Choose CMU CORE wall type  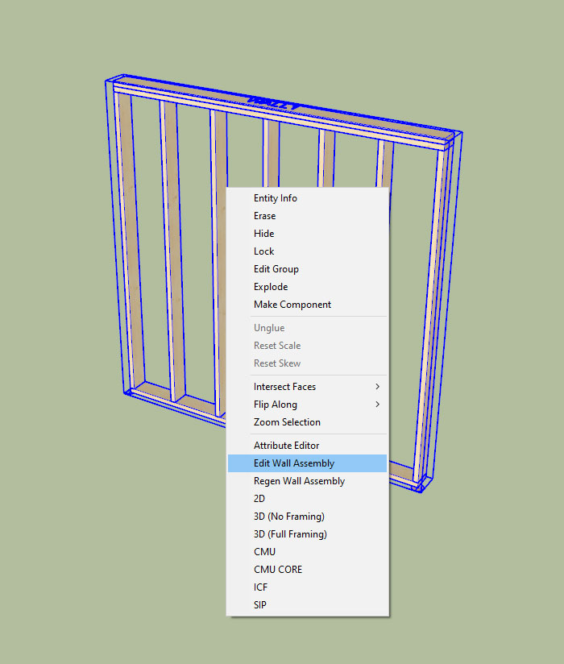click(x=278, y=570)
